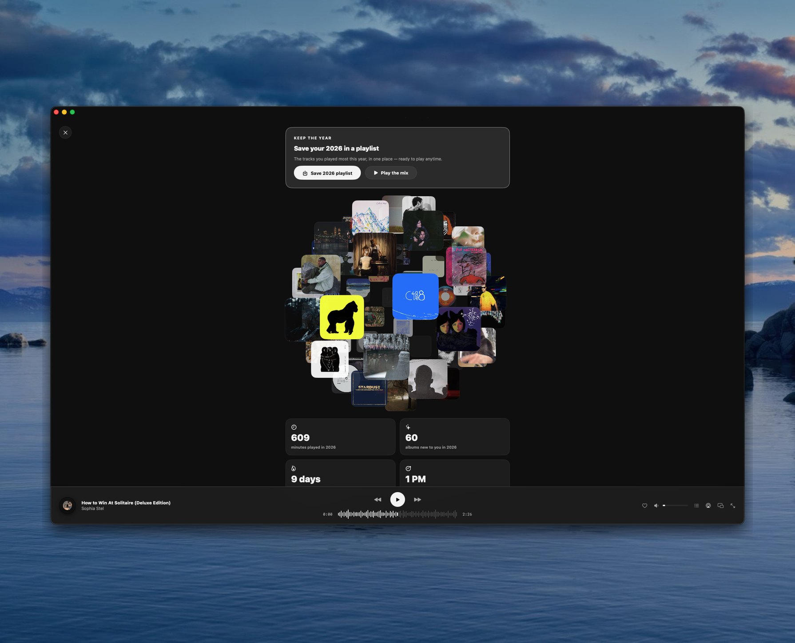Screen dimensions: 795x643
Task: Select the pink Amsterdam sketch album cover
Action: click(466, 266)
